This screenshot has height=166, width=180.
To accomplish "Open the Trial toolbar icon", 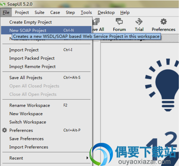I will click(139, 21).
